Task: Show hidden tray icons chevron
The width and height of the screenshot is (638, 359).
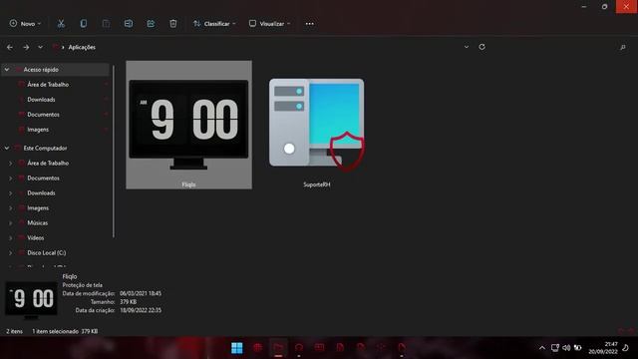Action: point(542,348)
